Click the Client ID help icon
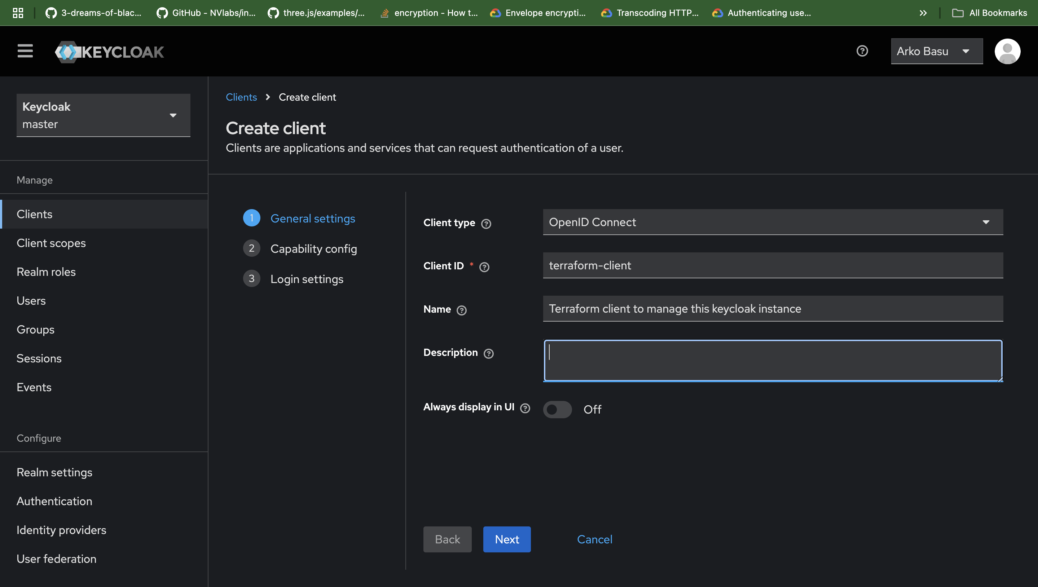The width and height of the screenshot is (1038, 587). click(x=484, y=267)
